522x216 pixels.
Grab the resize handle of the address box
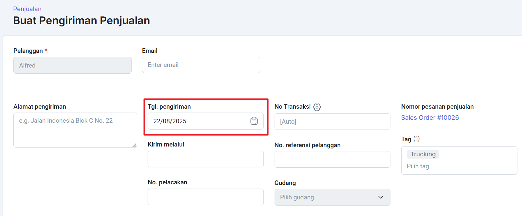(x=135, y=145)
